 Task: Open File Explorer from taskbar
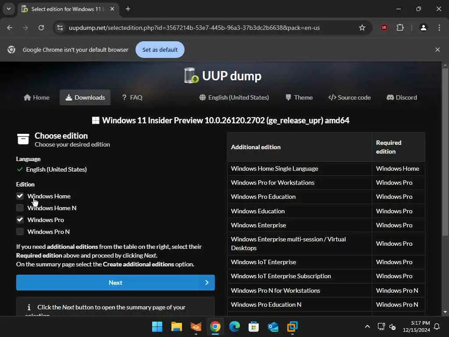(x=176, y=326)
